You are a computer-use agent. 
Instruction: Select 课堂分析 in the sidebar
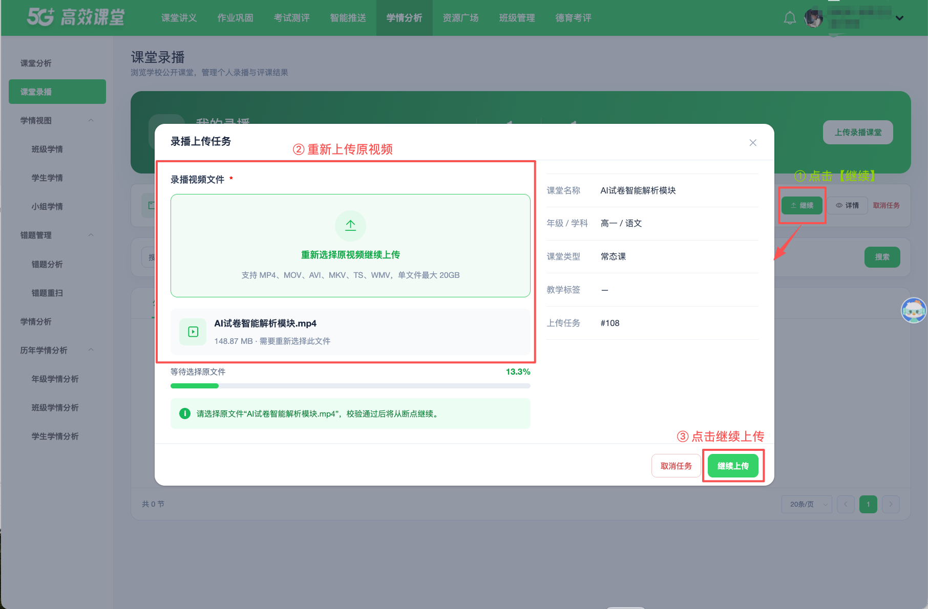pos(57,63)
